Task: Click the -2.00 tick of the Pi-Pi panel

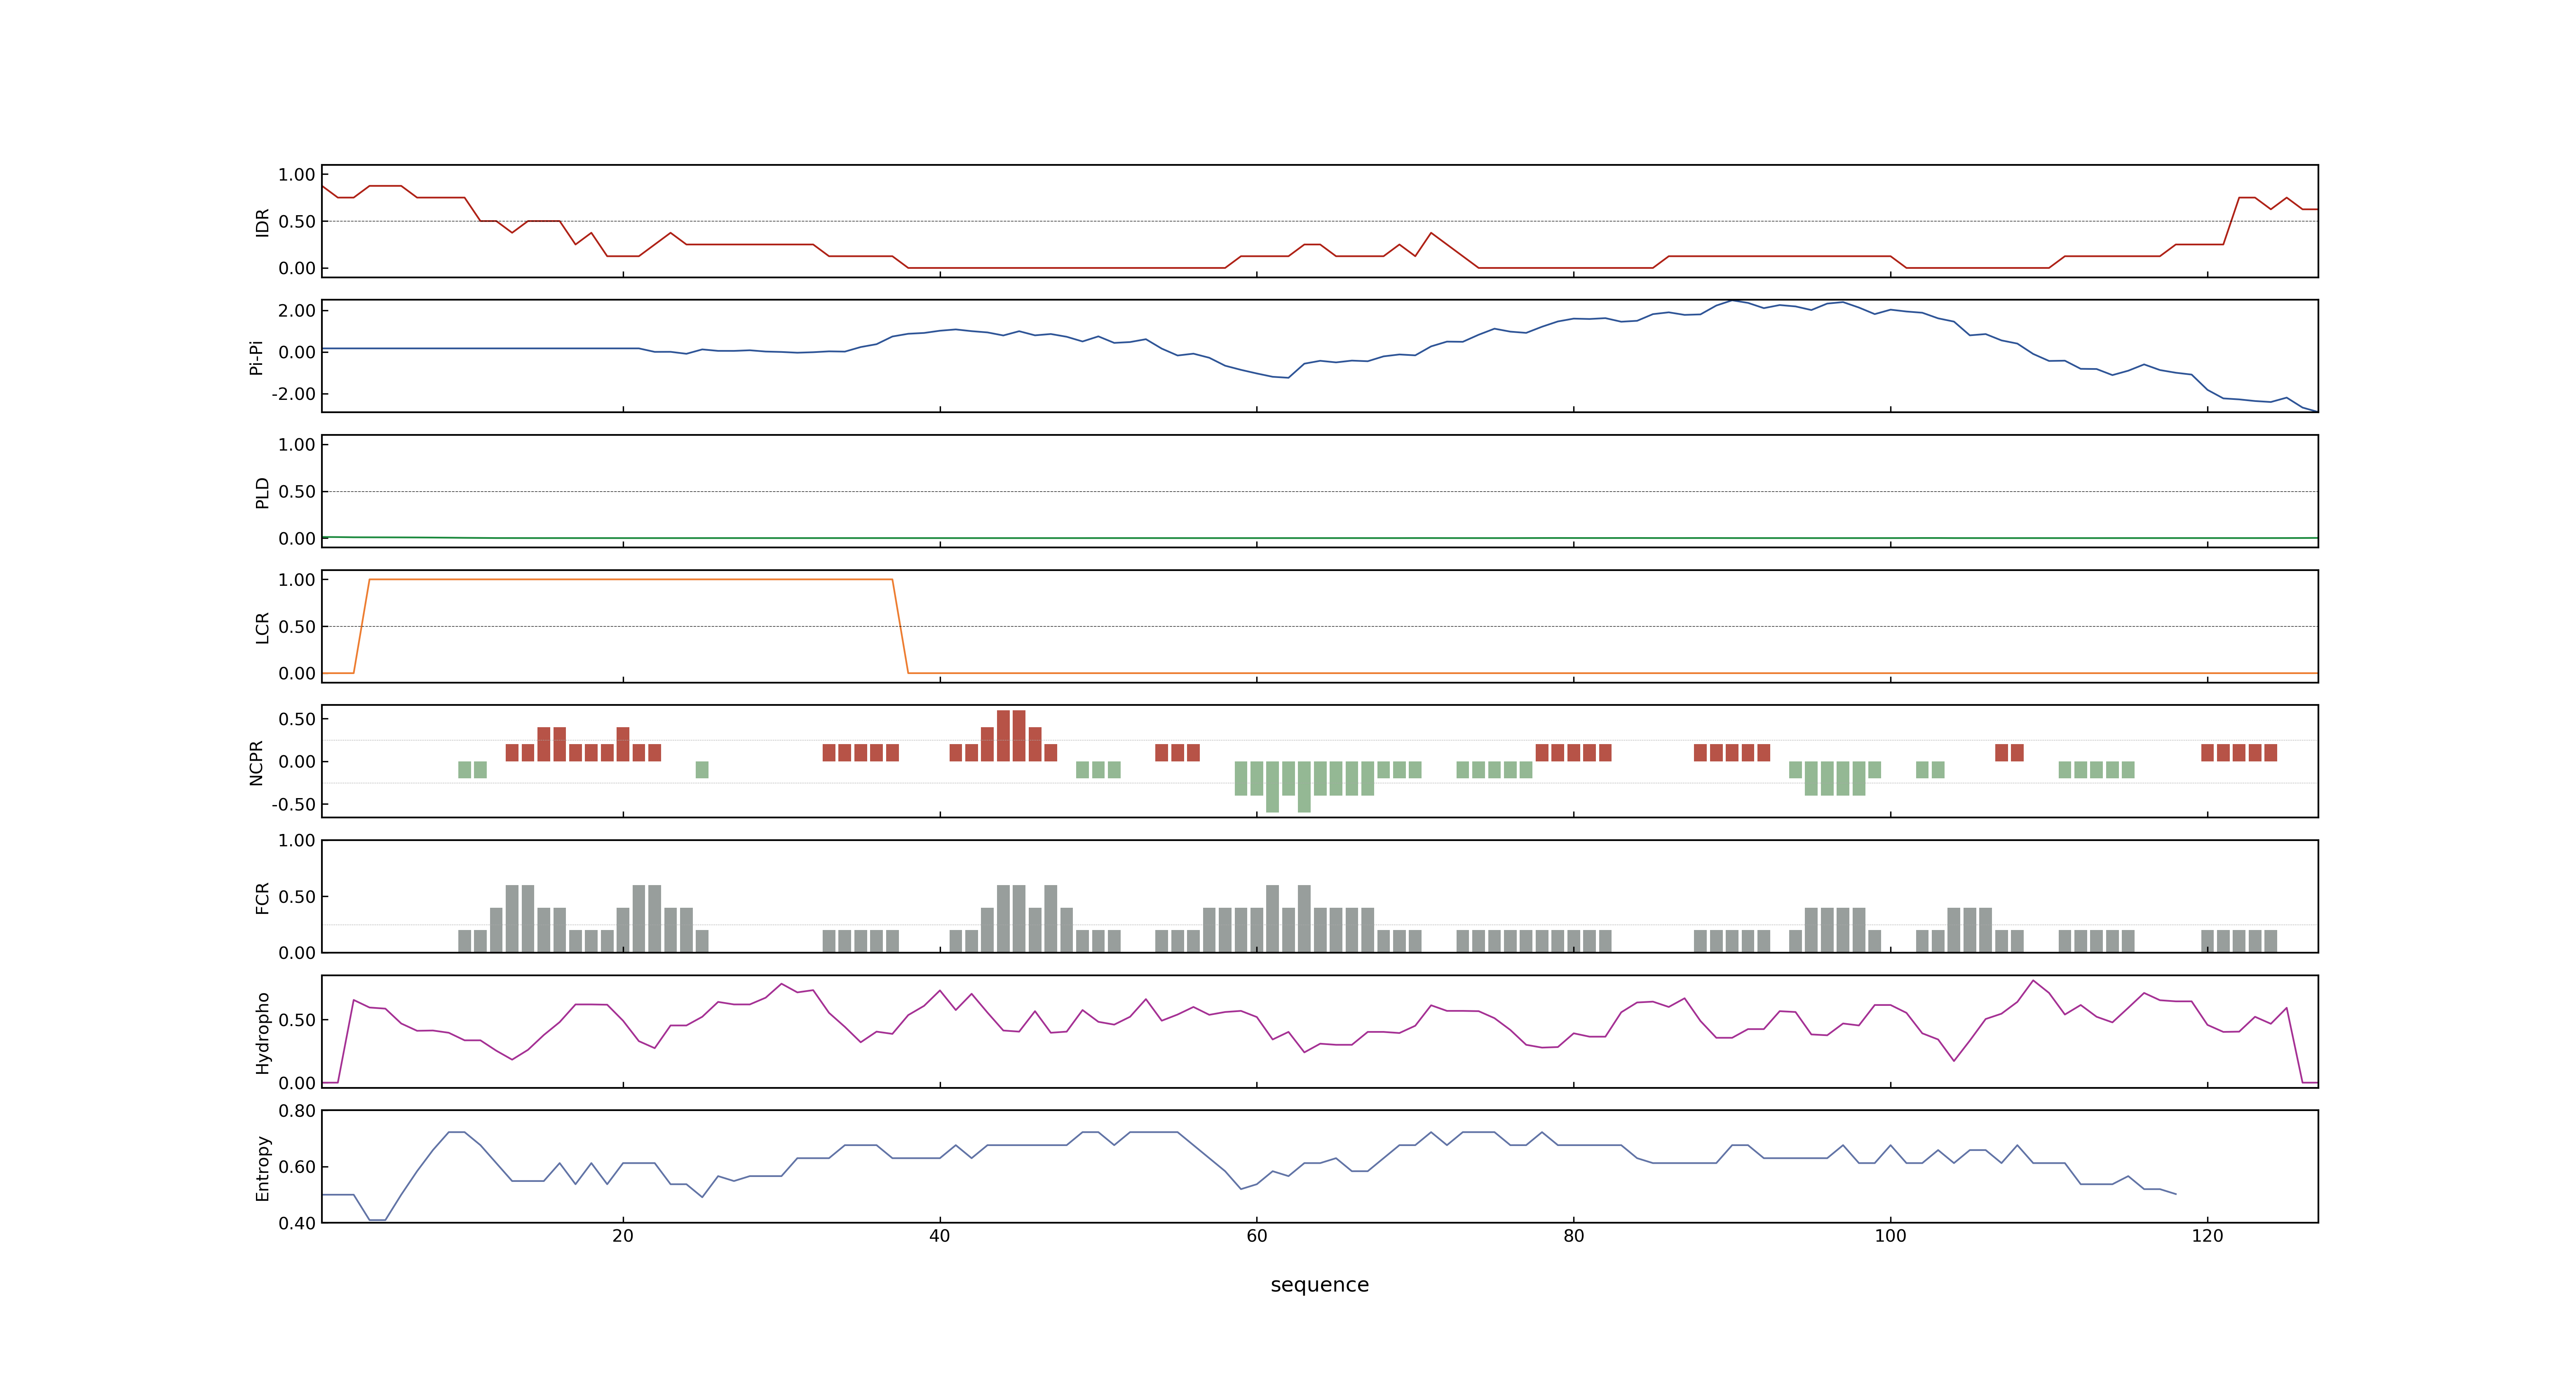Action: pos(293,394)
